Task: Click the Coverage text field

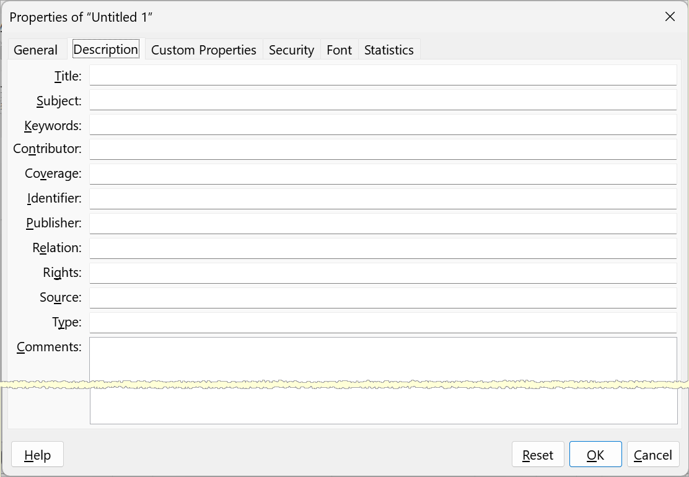Action: click(x=383, y=174)
